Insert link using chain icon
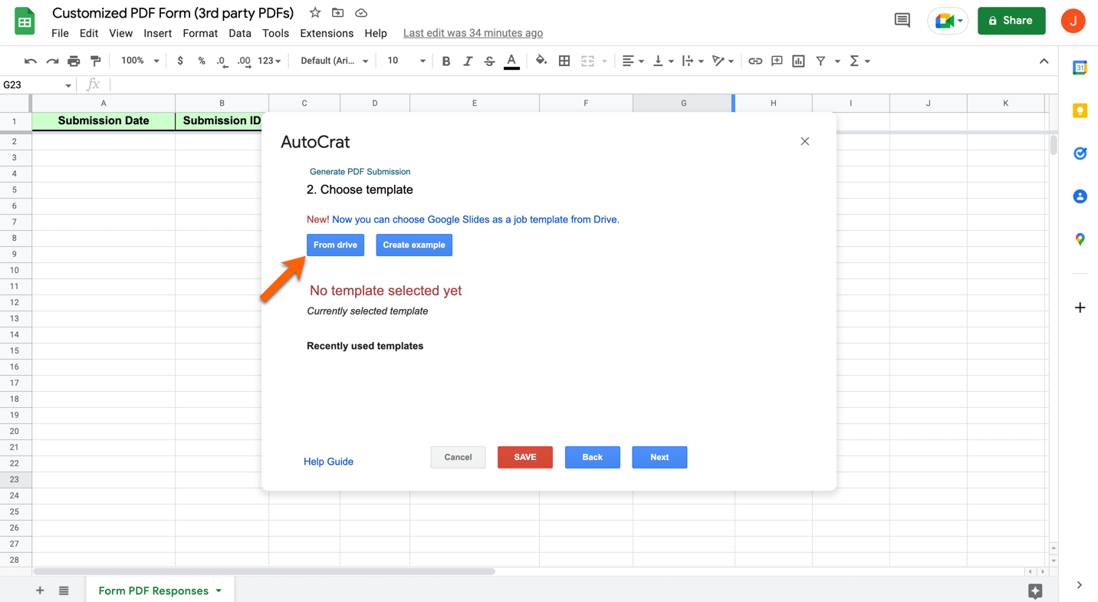1098x602 pixels. (x=755, y=61)
